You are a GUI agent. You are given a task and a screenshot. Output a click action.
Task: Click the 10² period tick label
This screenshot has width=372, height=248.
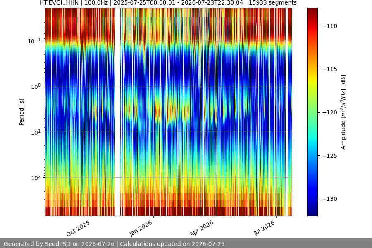click(36, 178)
